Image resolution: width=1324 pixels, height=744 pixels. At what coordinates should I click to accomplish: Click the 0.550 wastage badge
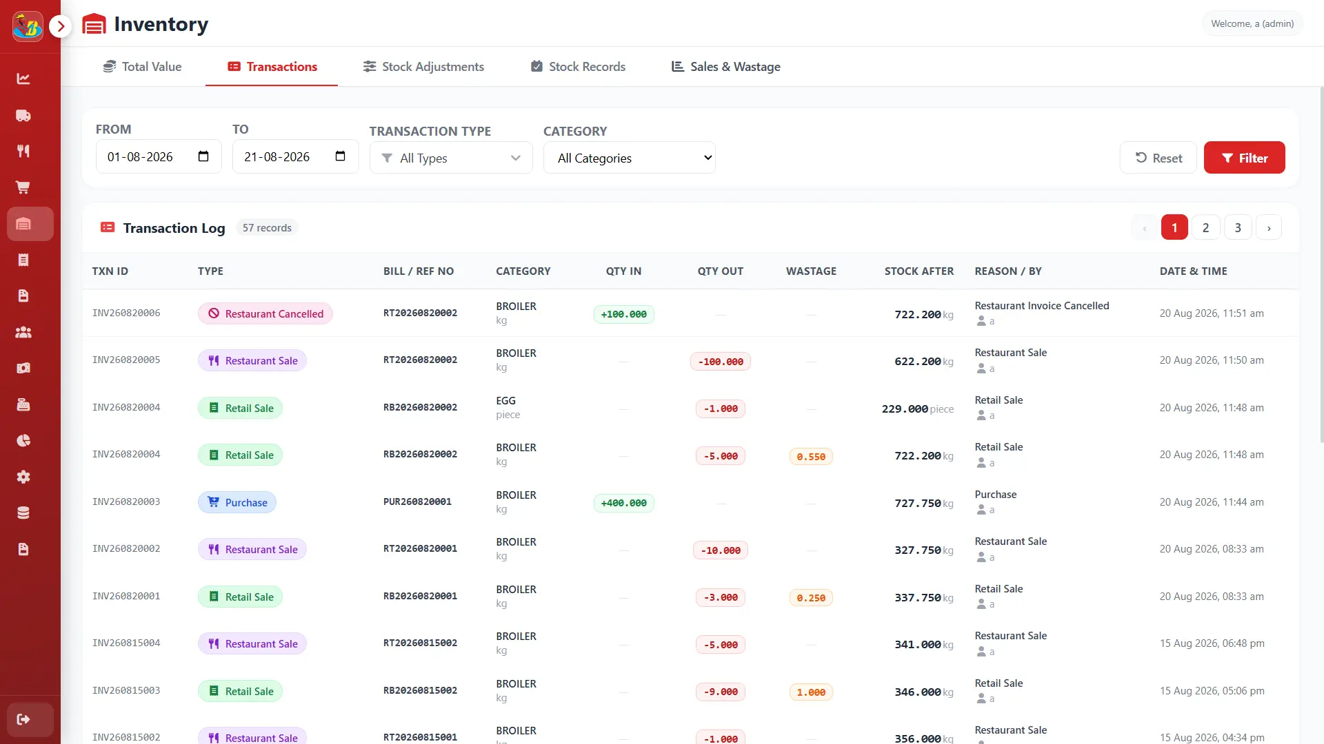pos(811,456)
